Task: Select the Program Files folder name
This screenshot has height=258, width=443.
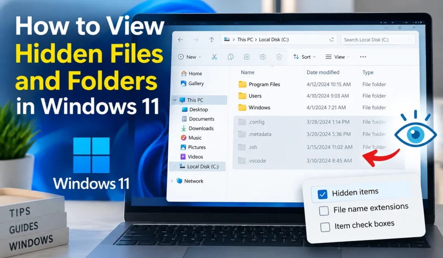Action: click(x=264, y=84)
